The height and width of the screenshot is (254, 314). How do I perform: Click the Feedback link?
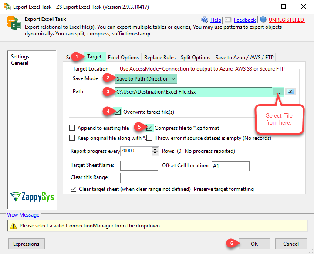click(245, 20)
